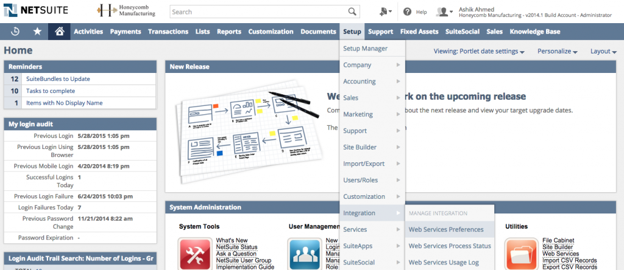Open the Activities menu
This screenshot has height=270, width=624.
click(x=88, y=32)
